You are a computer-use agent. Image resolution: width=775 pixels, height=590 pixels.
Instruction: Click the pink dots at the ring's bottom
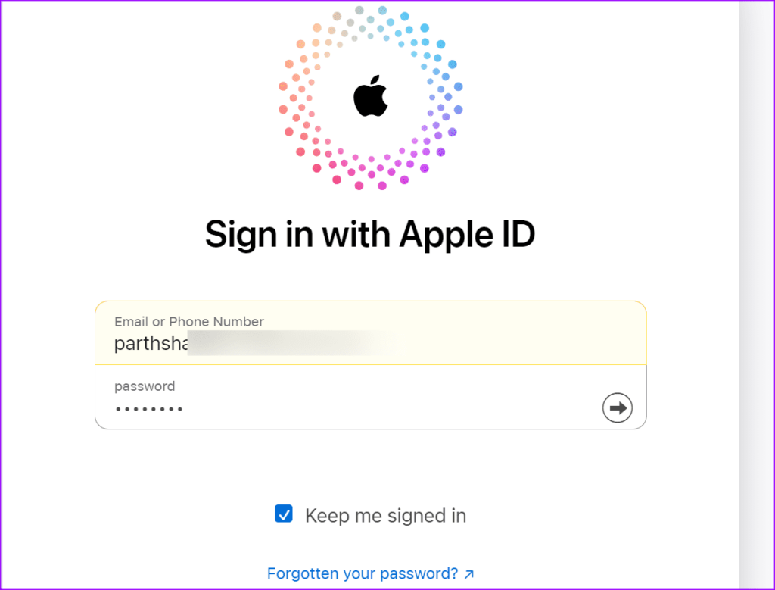371,173
